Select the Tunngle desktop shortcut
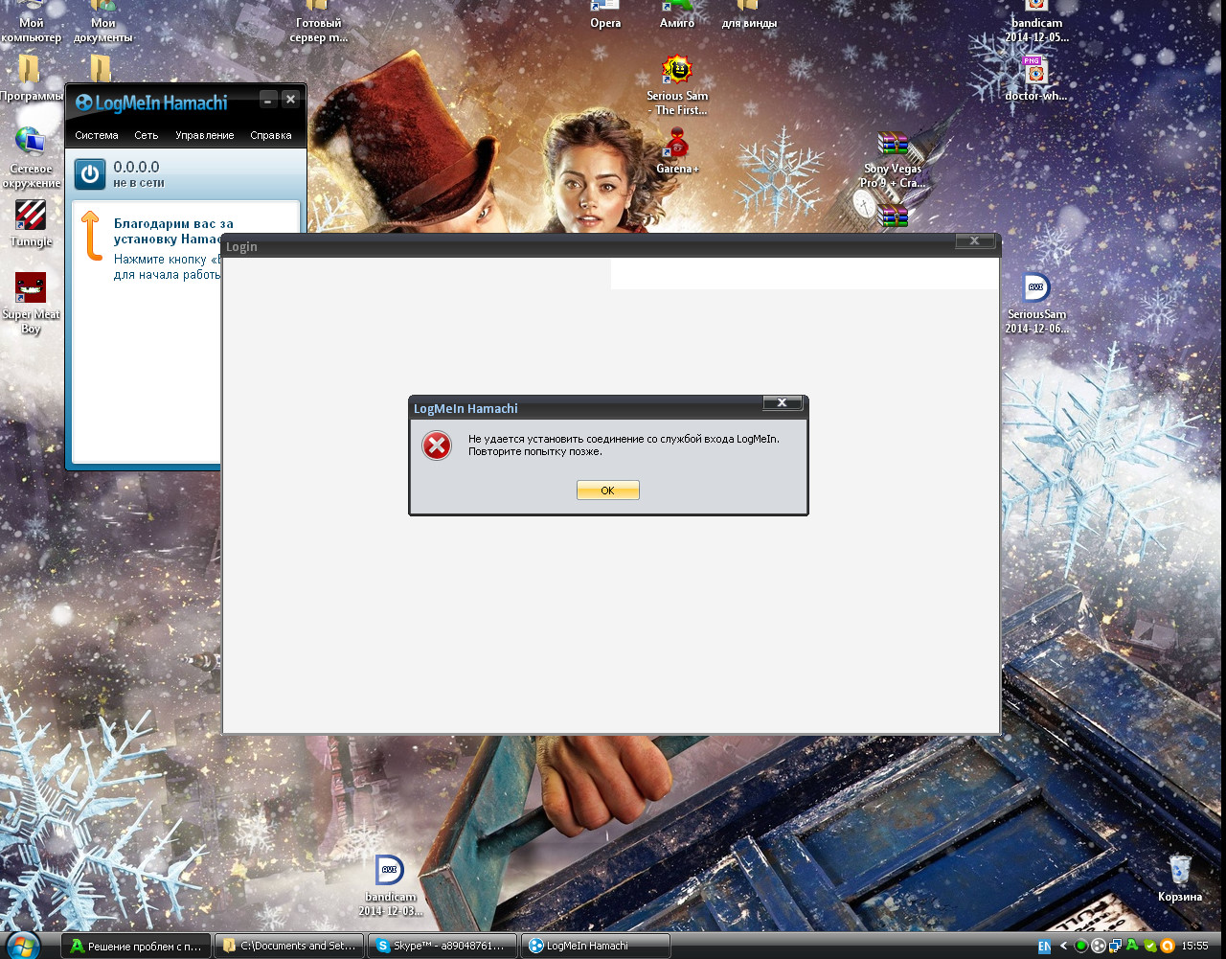1226x959 pixels. pos(31,223)
